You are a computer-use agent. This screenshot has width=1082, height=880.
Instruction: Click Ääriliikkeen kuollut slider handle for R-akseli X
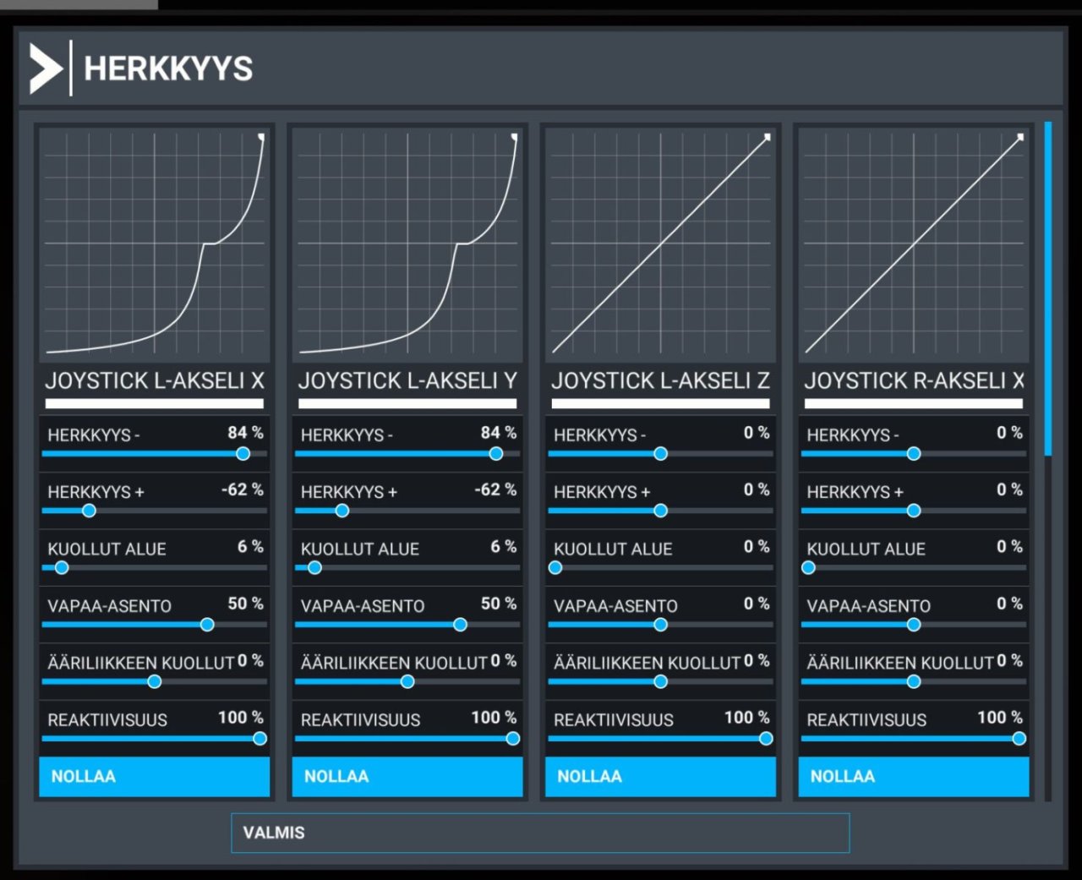coord(914,681)
